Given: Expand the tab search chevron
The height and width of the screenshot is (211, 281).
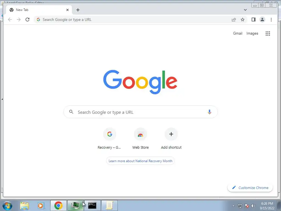Looking at the screenshot, I should [245, 10].
